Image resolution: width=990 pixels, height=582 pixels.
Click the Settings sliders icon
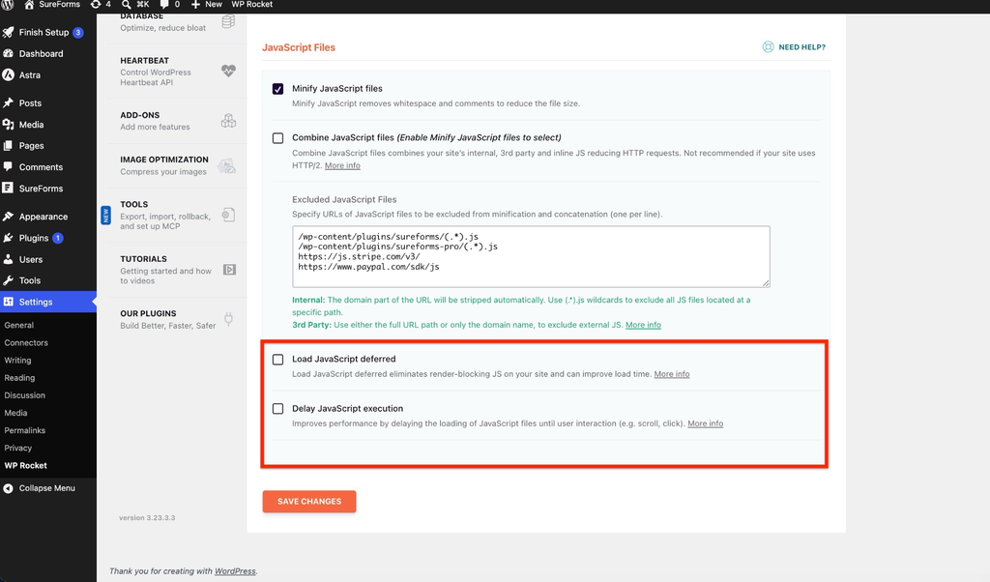coord(8,302)
